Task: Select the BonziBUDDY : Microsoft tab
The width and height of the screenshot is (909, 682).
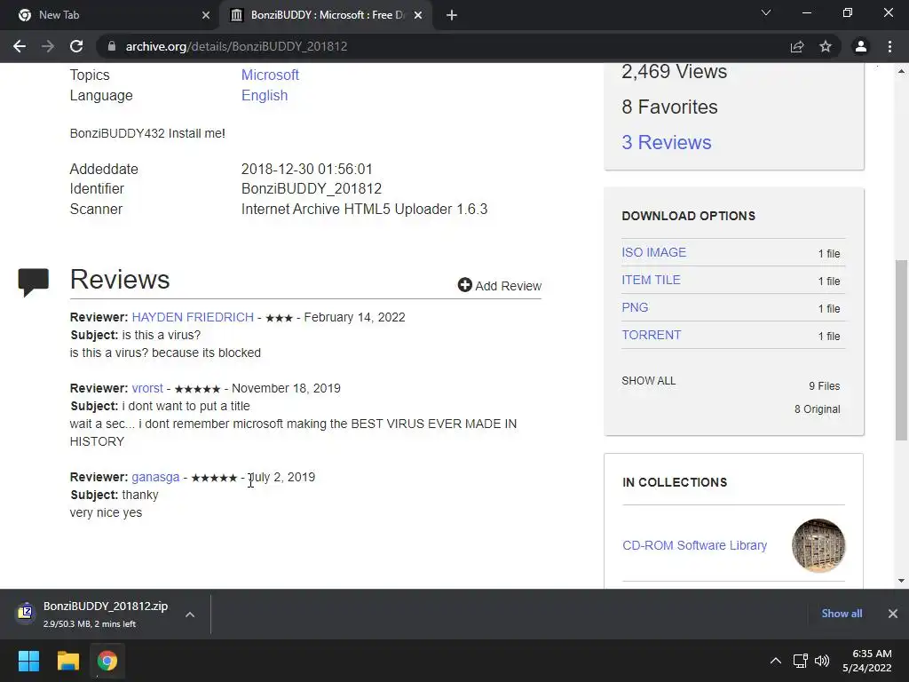Action: click(326, 15)
